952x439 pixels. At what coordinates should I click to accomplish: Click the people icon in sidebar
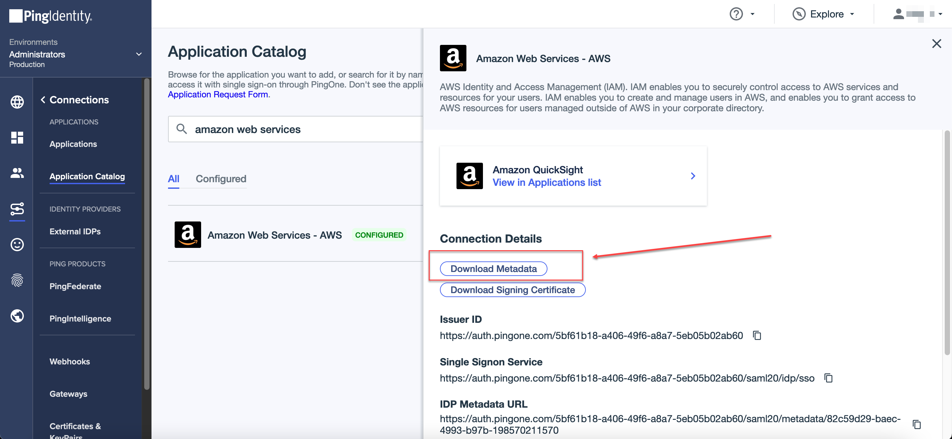coord(17,173)
